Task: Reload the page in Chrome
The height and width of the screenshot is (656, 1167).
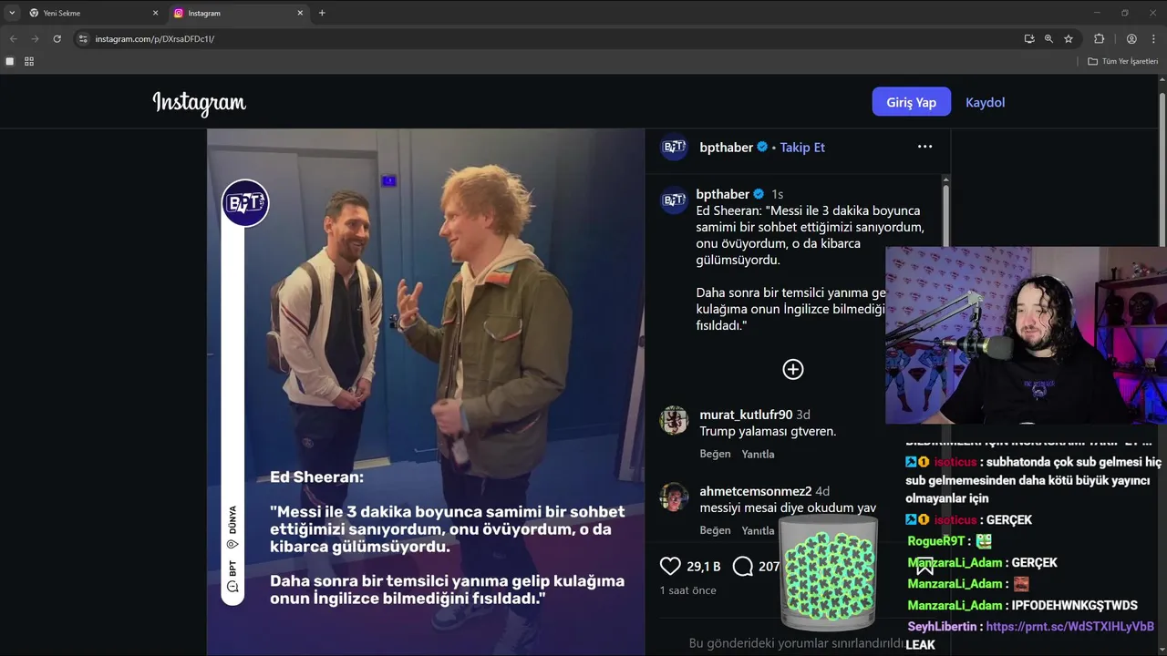Action: [x=57, y=39]
